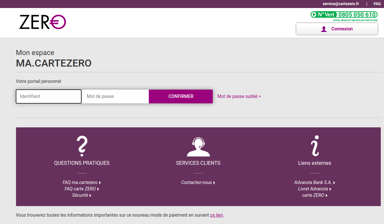The image size is (384, 224).
Task: Click the person icon in the Connexion button
Action: (x=324, y=29)
